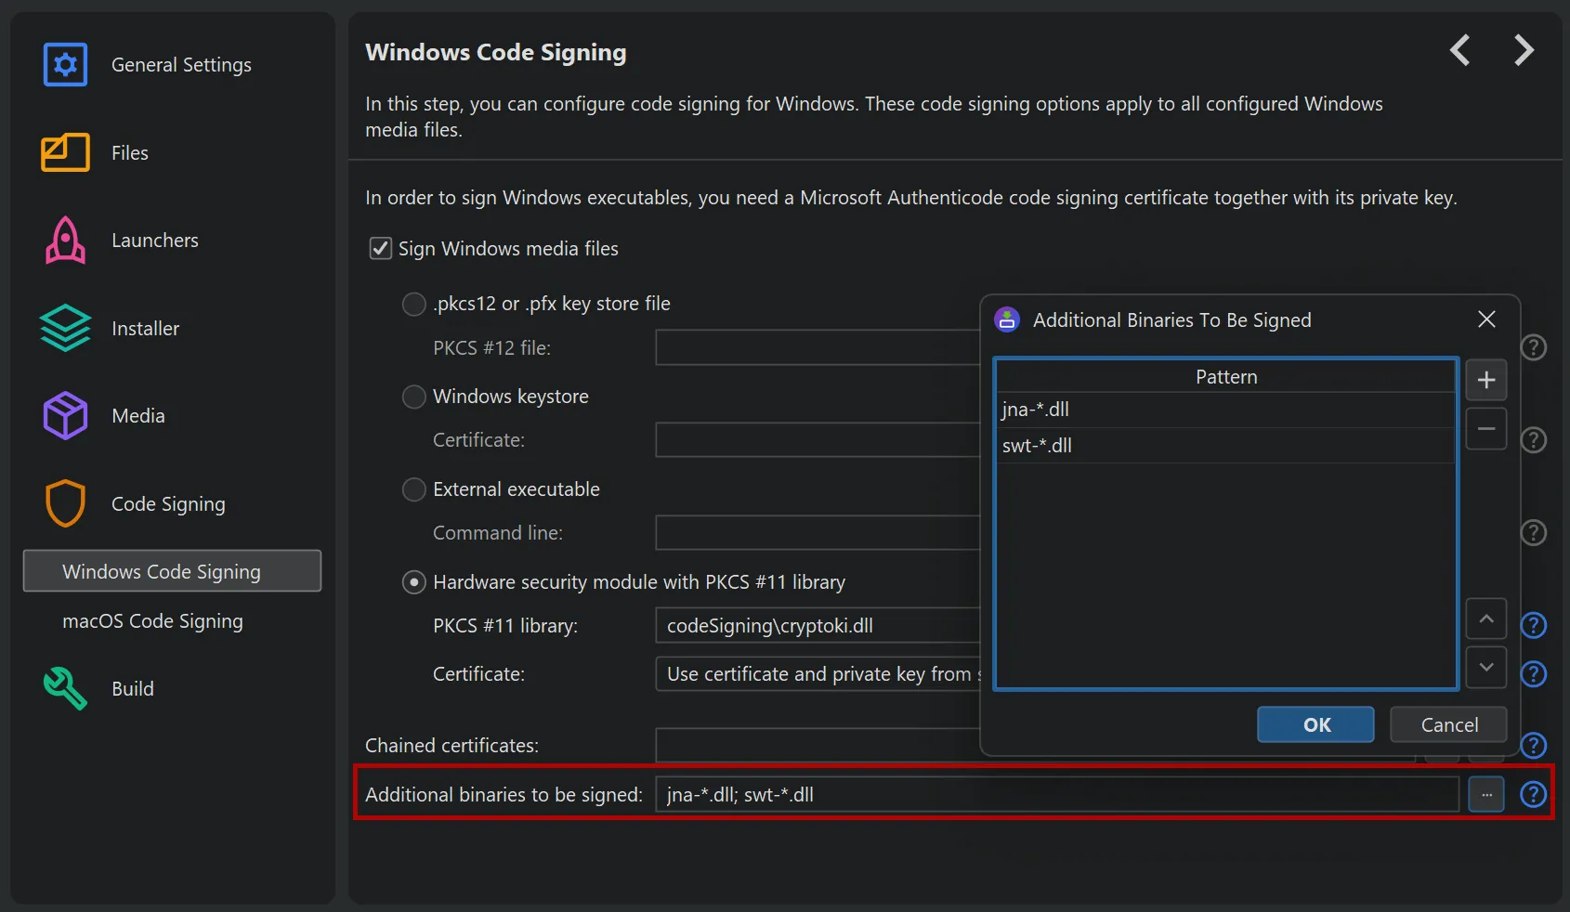The height and width of the screenshot is (912, 1570).
Task: Click the Code Signing shield icon
Action: tap(65, 504)
